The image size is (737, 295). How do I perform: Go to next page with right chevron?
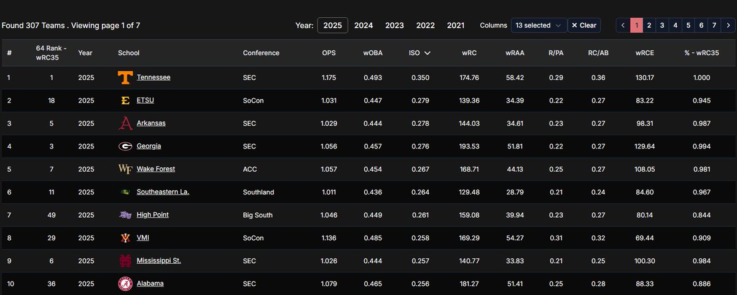tap(728, 25)
